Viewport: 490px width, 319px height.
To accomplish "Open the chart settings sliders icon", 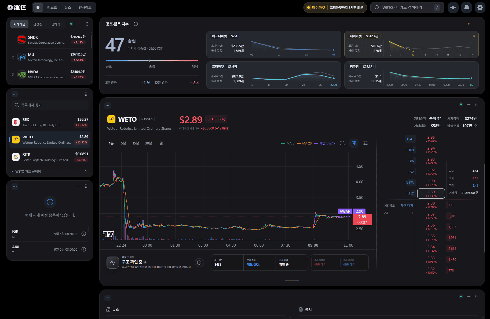I will [365, 143].
